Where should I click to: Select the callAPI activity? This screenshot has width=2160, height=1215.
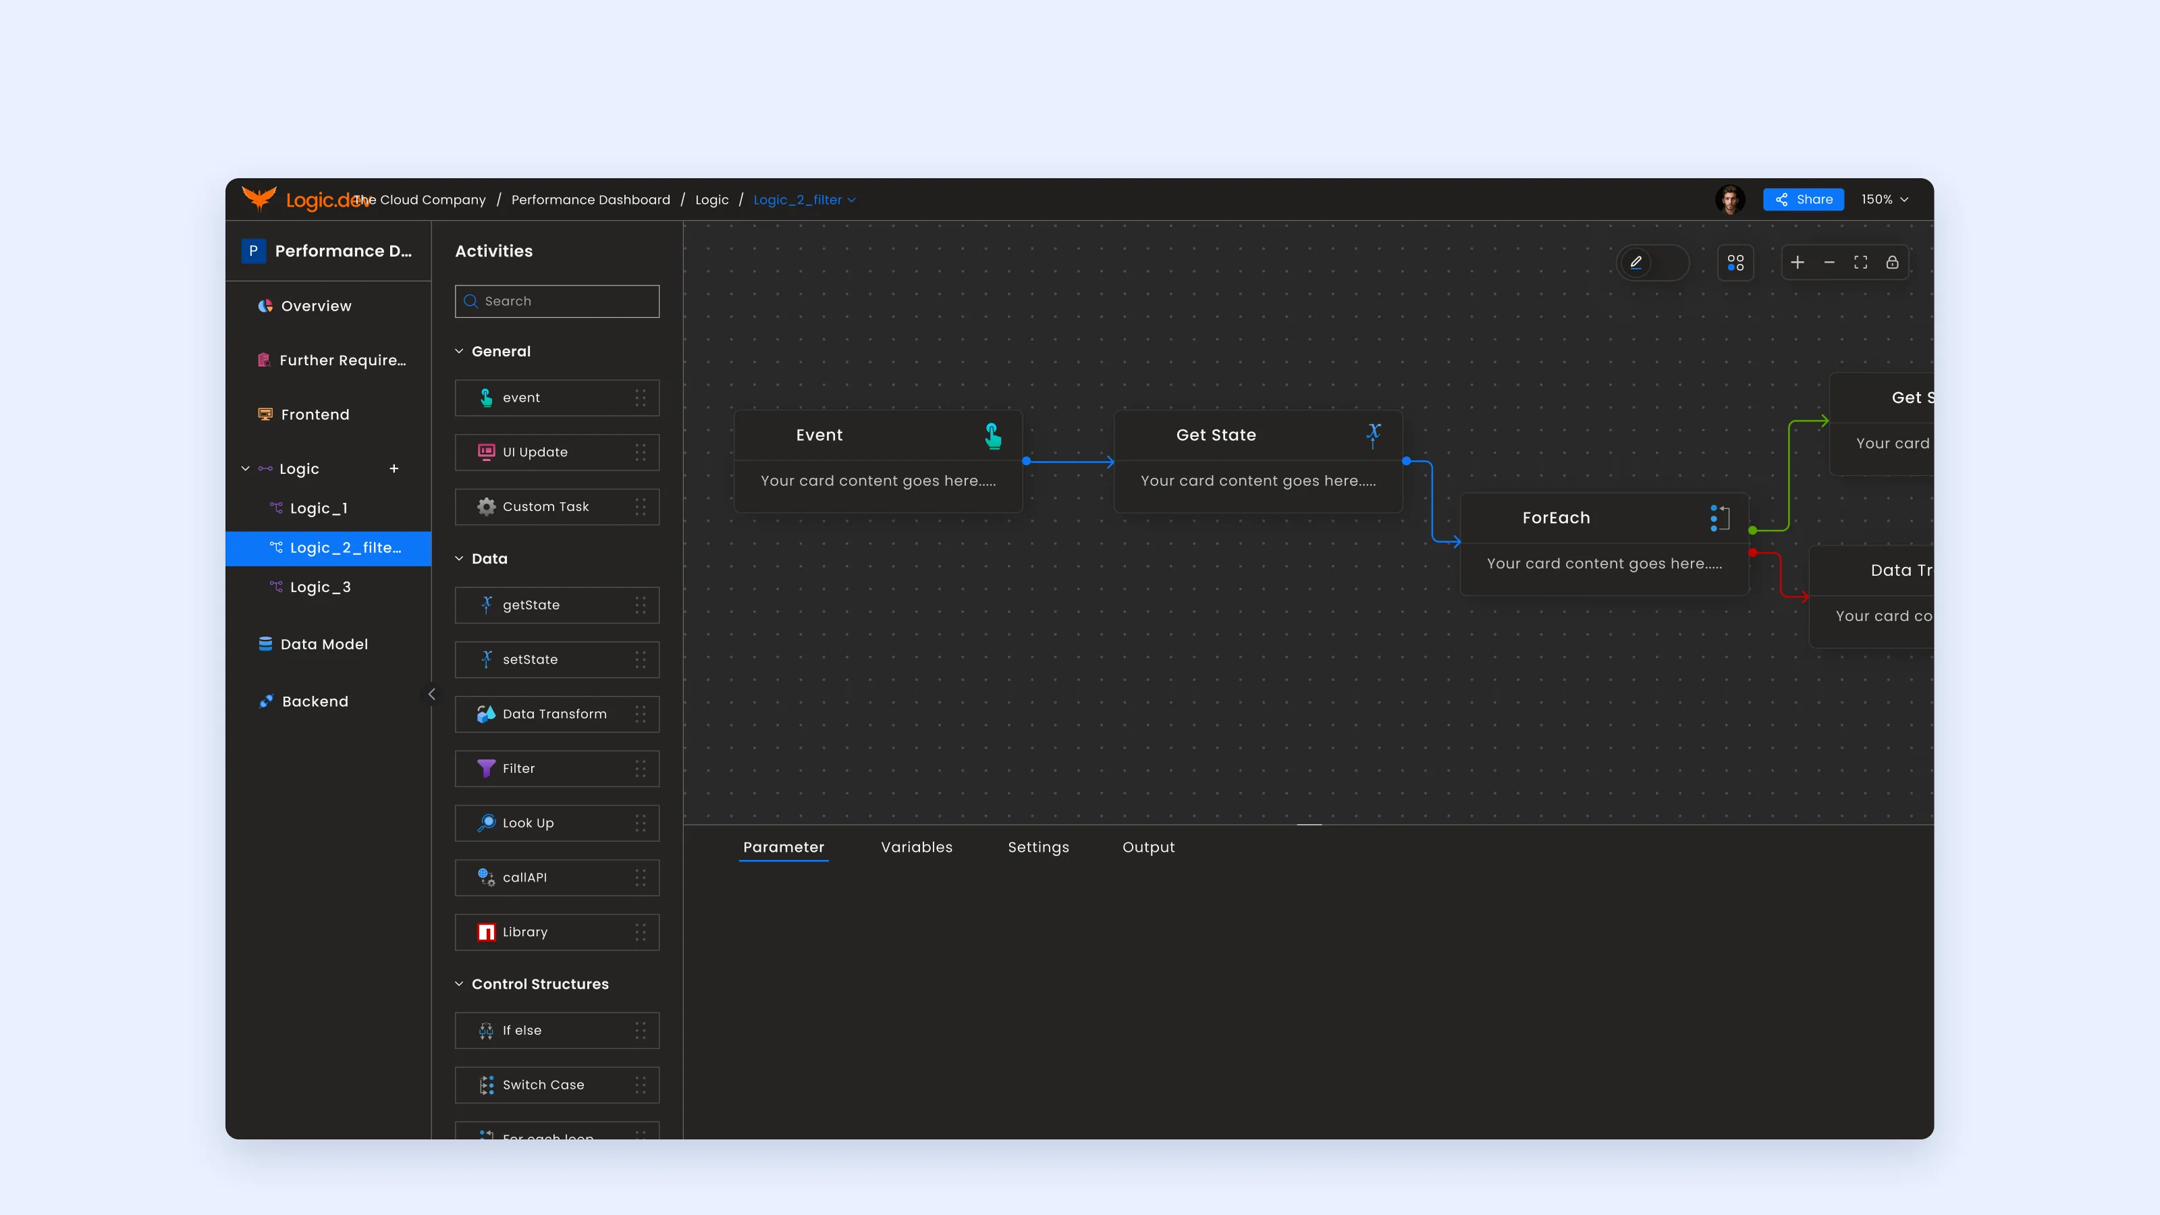click(557, 877)
